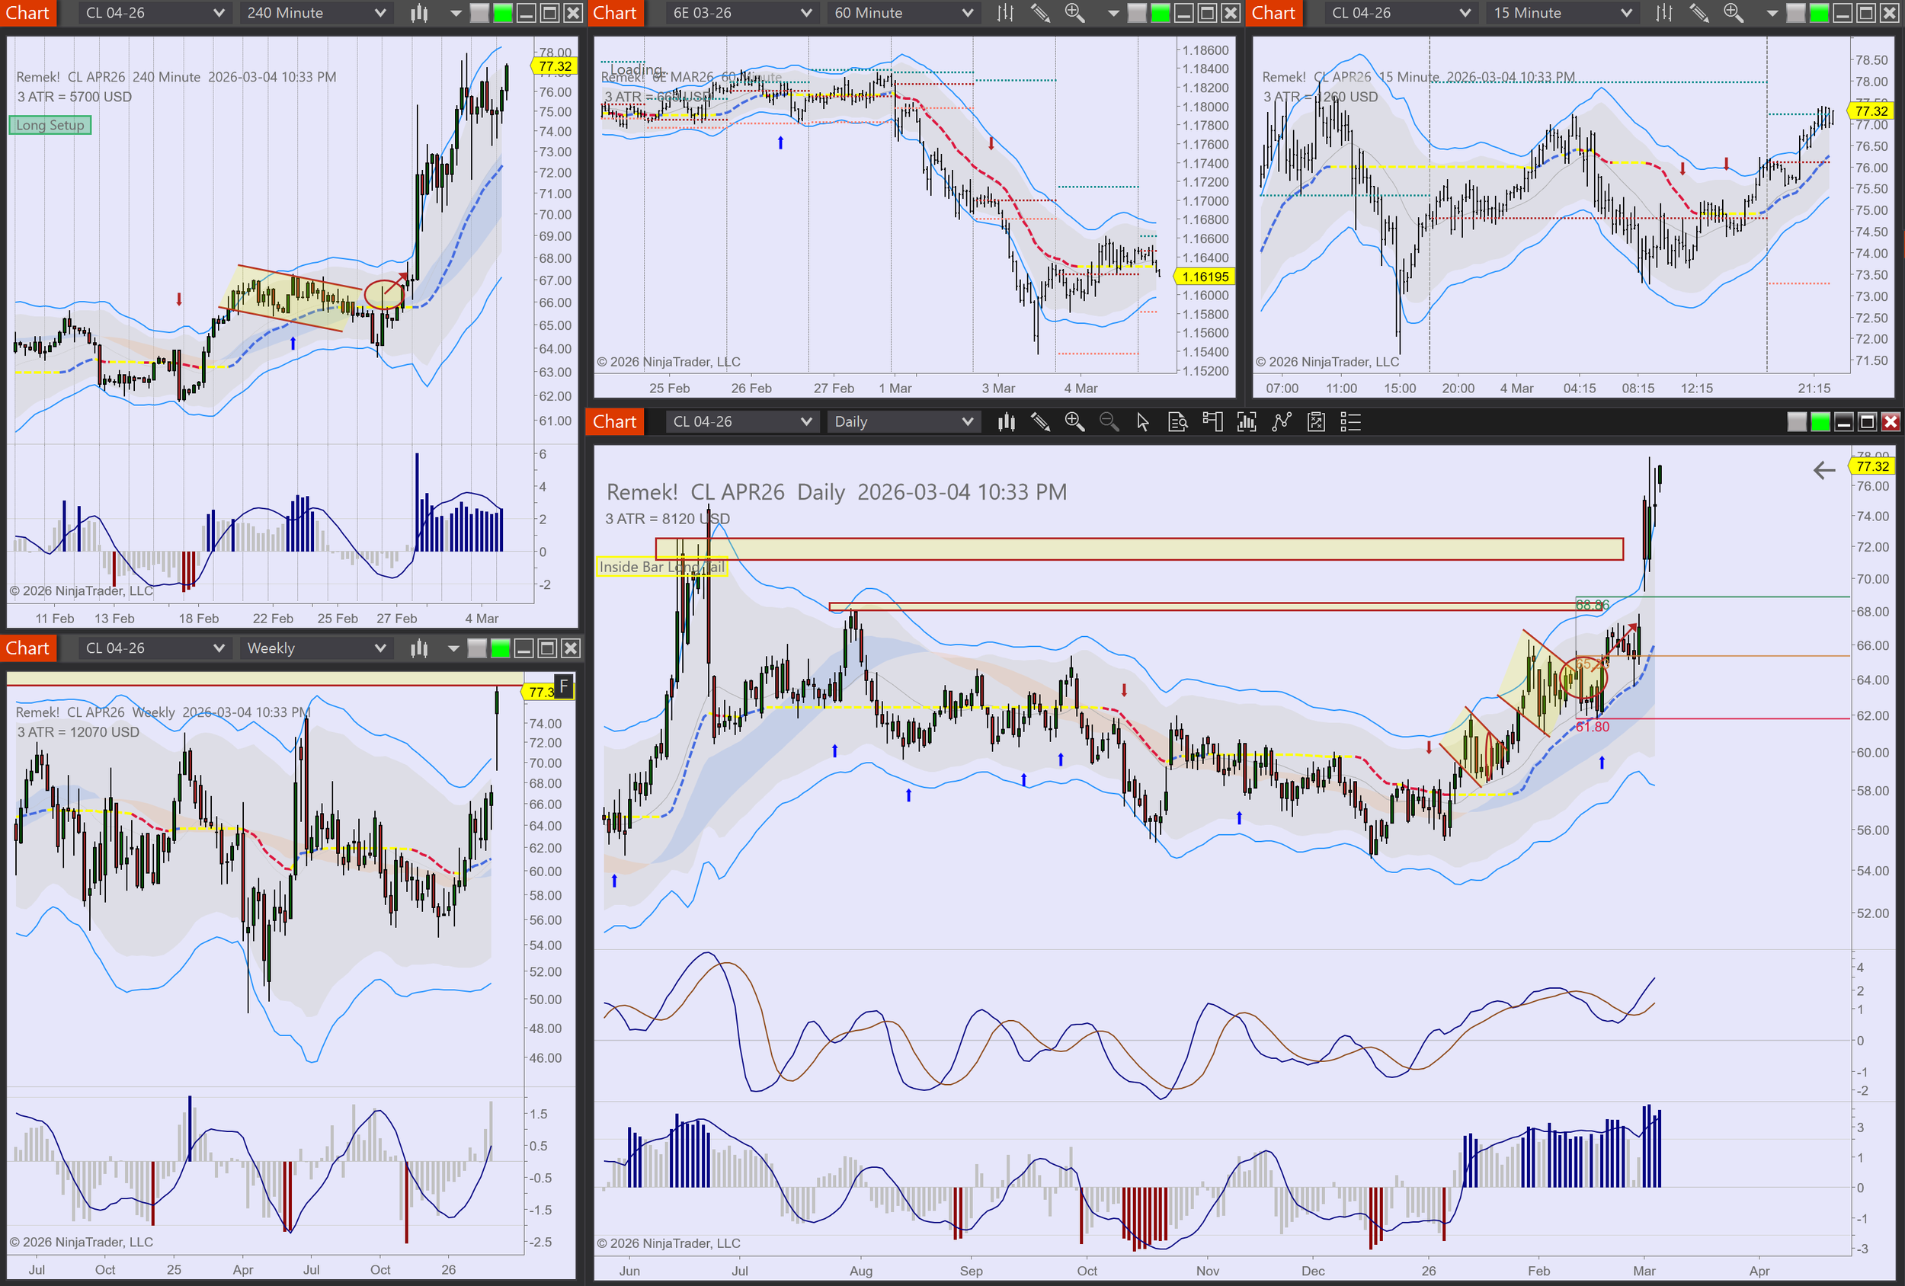
Task: Toggle green link button on 240 Minute chart
Action: 503,13
